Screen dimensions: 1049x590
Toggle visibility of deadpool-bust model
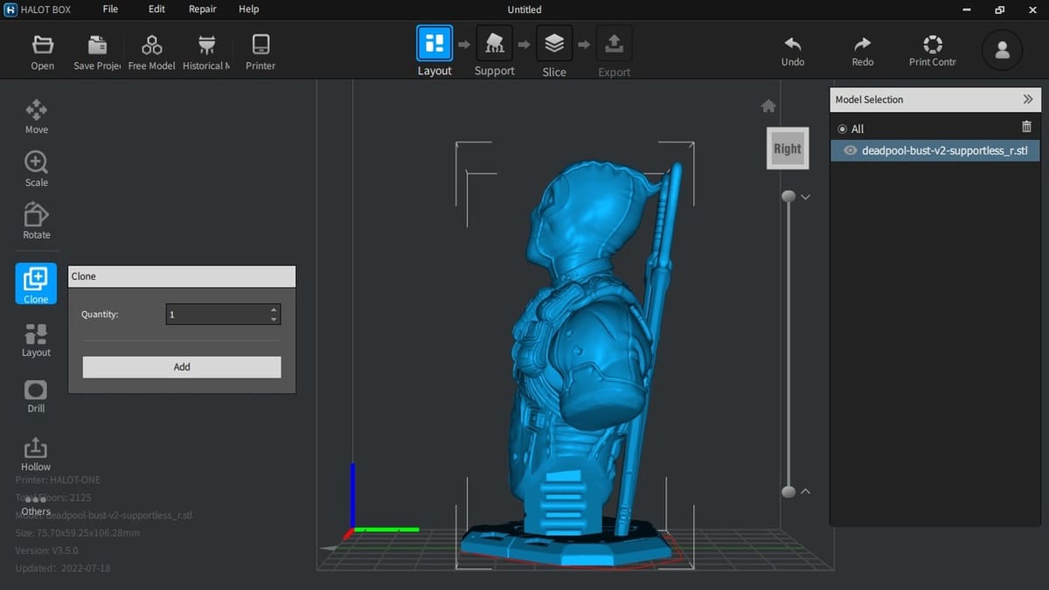tap(850, 150)
